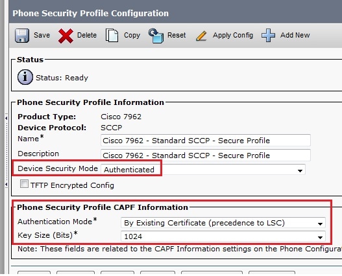This screenshot has height=276, width=342.
Task: Click the Add New plus icon
Action: coord(268,35)
